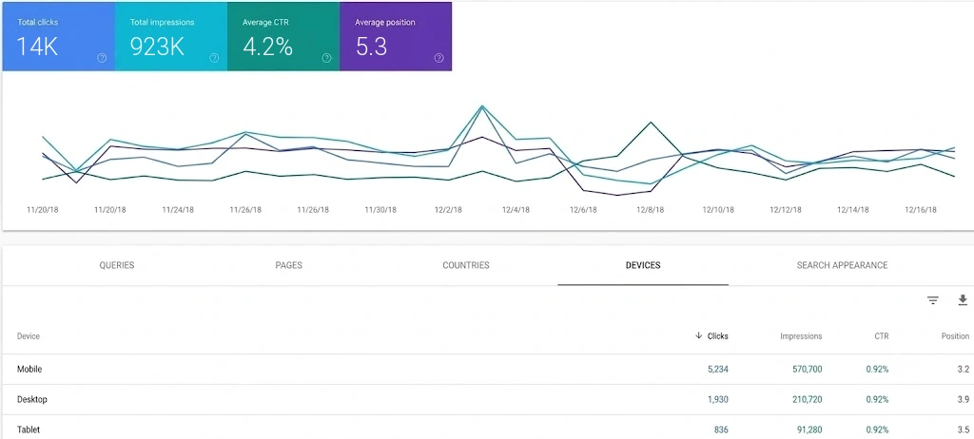This screenshot has height=439, width=974.
Task: Toggle the Total impressions metric card
Action: click(x=171, y=36)
